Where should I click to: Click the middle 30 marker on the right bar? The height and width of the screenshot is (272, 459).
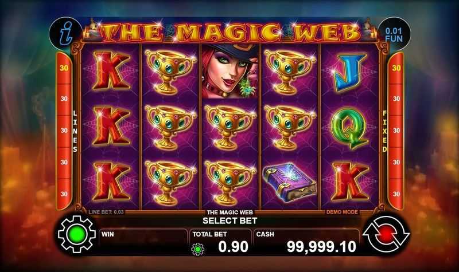[x=396, y=131]
